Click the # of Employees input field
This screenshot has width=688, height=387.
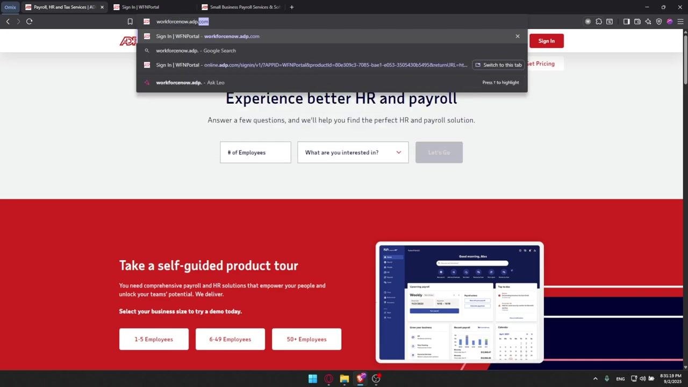pos(255,153)
